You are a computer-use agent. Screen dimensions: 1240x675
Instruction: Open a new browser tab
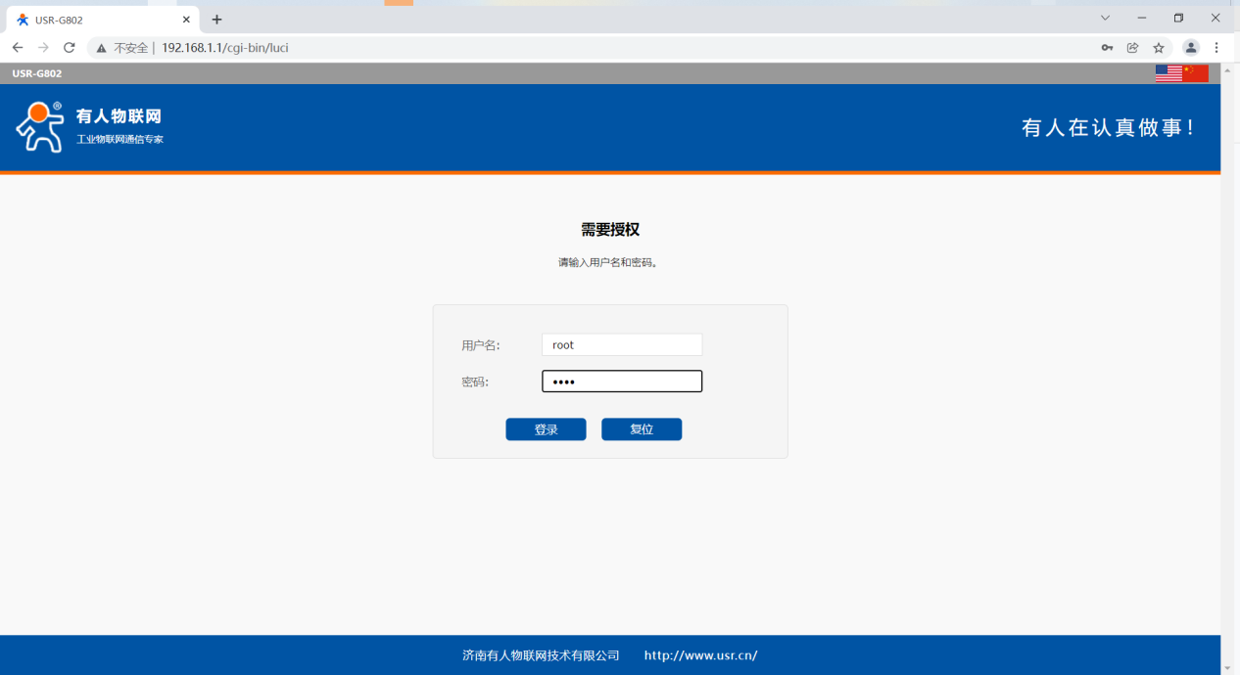(x=216, y=20)
